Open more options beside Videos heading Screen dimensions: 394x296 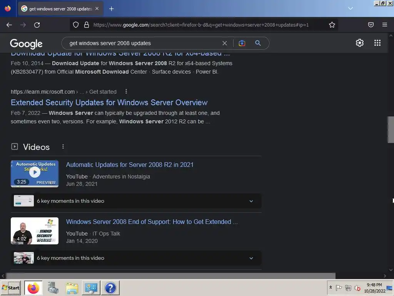(x=63, y=146)
